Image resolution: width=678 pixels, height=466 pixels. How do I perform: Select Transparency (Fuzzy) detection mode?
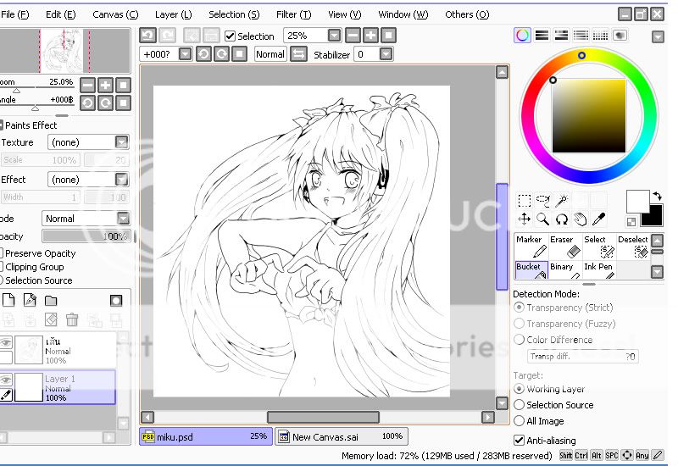pos(519,324)
